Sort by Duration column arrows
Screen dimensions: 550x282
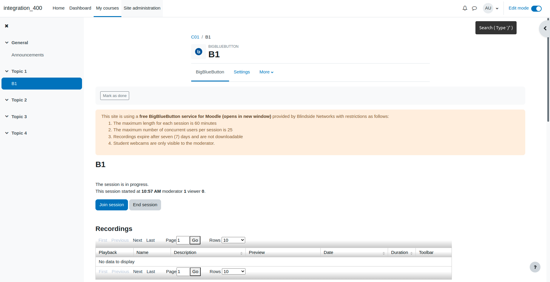411,253
